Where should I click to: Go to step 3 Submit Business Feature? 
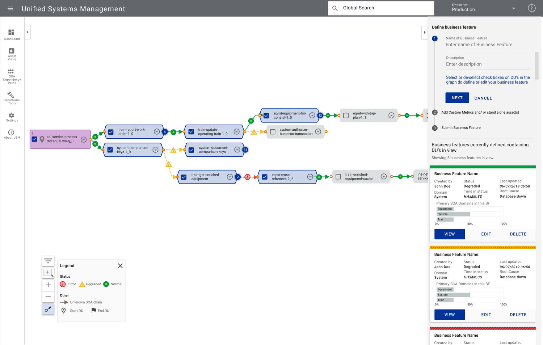[457, 128]
